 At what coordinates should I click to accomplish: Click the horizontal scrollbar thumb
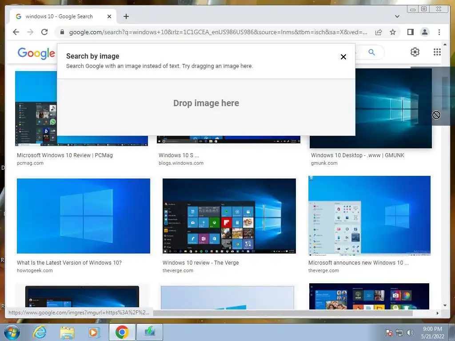[283, 313]
